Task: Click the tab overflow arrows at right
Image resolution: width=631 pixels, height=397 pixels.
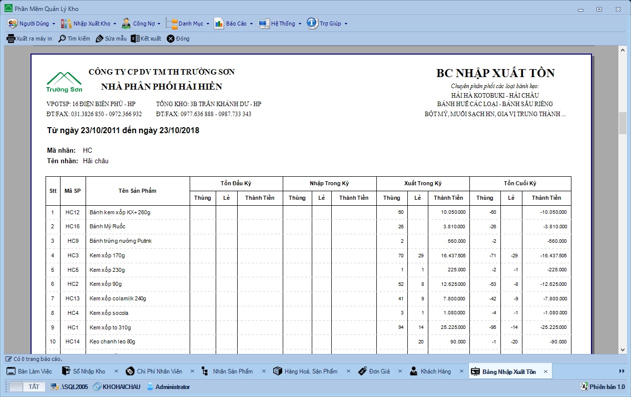Action: pos(622,371)
